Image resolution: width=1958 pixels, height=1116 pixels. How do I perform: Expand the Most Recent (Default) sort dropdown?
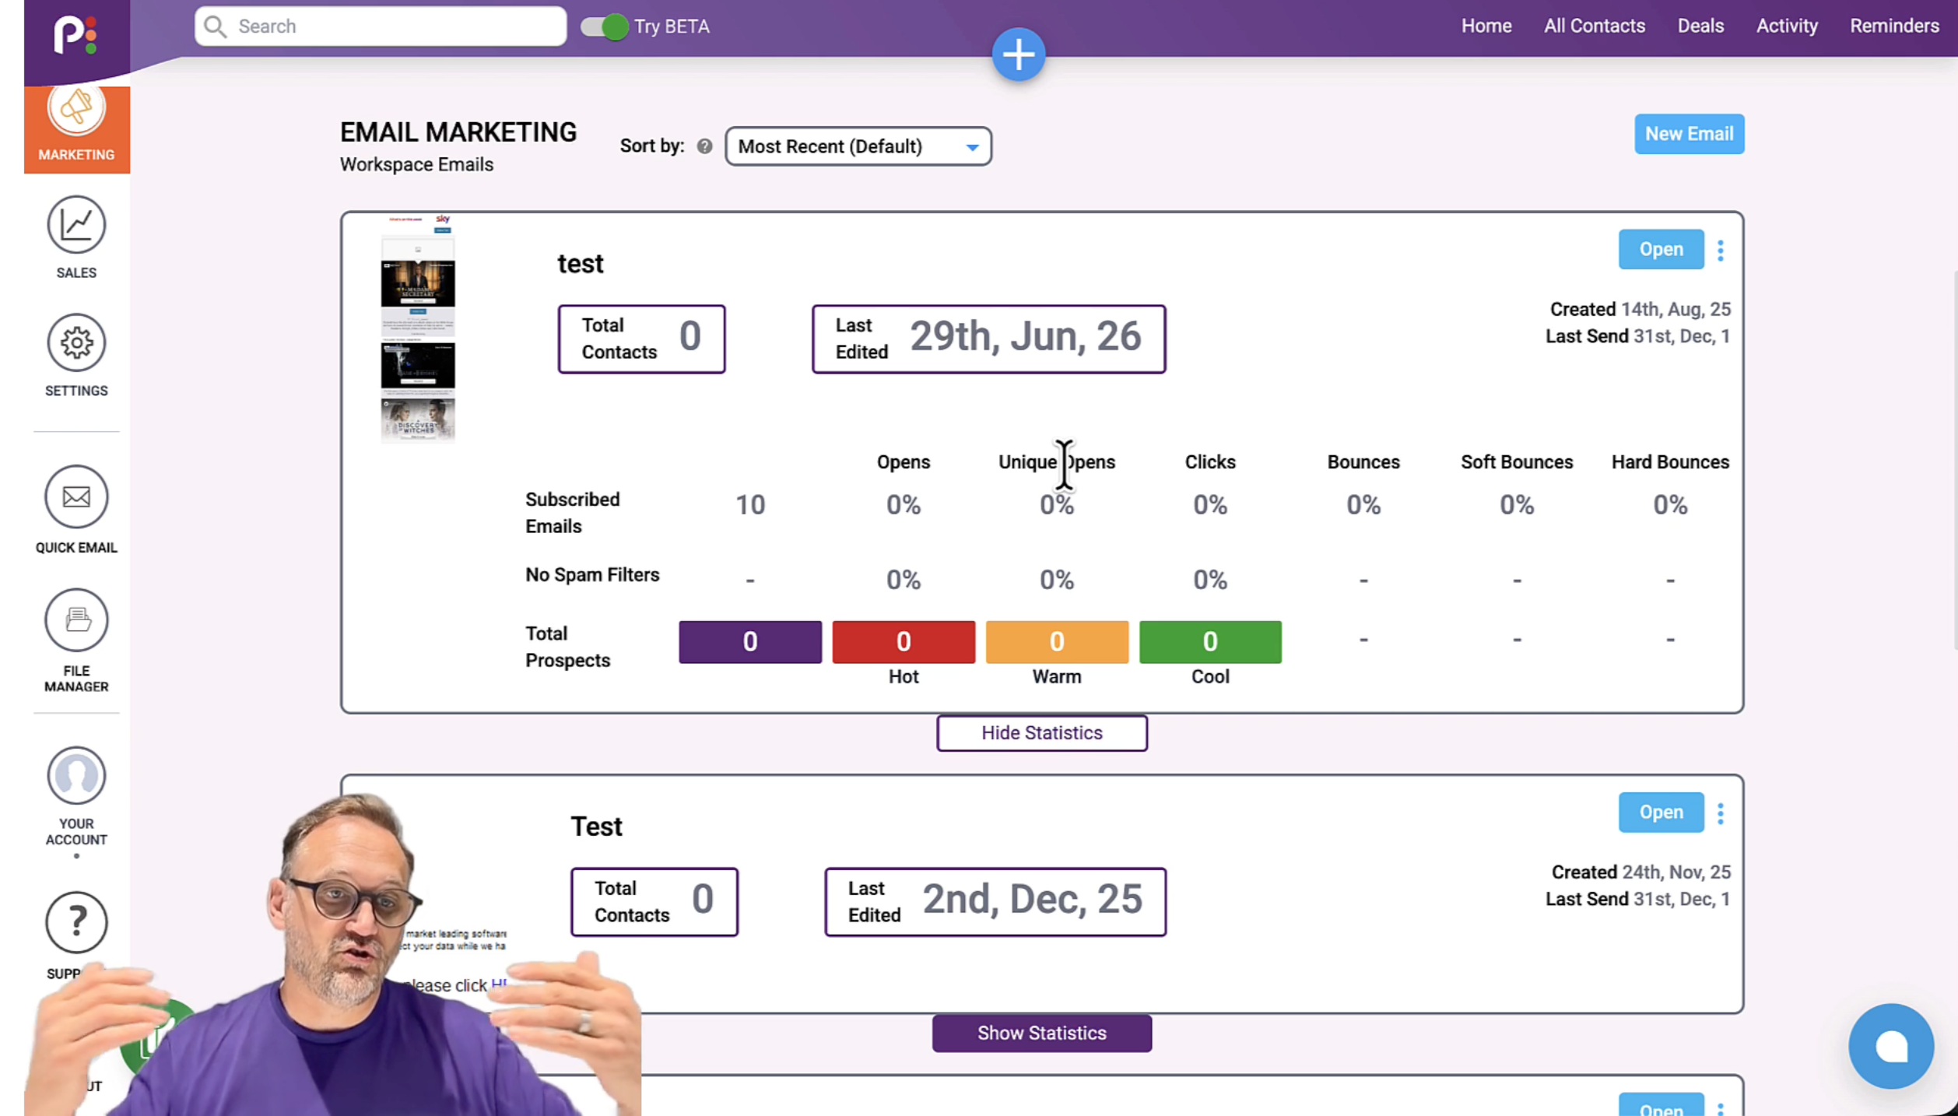tap(858, 146)
